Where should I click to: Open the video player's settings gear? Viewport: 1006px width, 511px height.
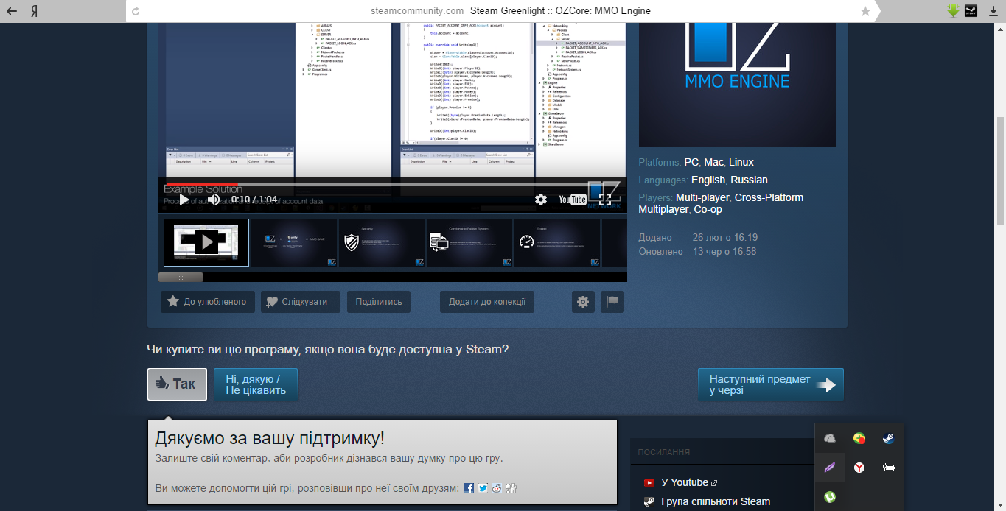coord(541,200)
